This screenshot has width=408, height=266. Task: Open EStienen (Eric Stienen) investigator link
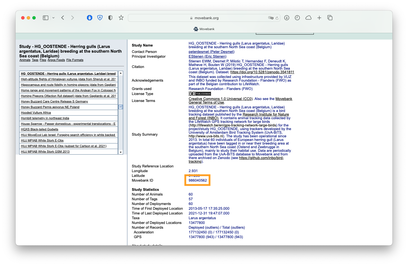[207, 57]
